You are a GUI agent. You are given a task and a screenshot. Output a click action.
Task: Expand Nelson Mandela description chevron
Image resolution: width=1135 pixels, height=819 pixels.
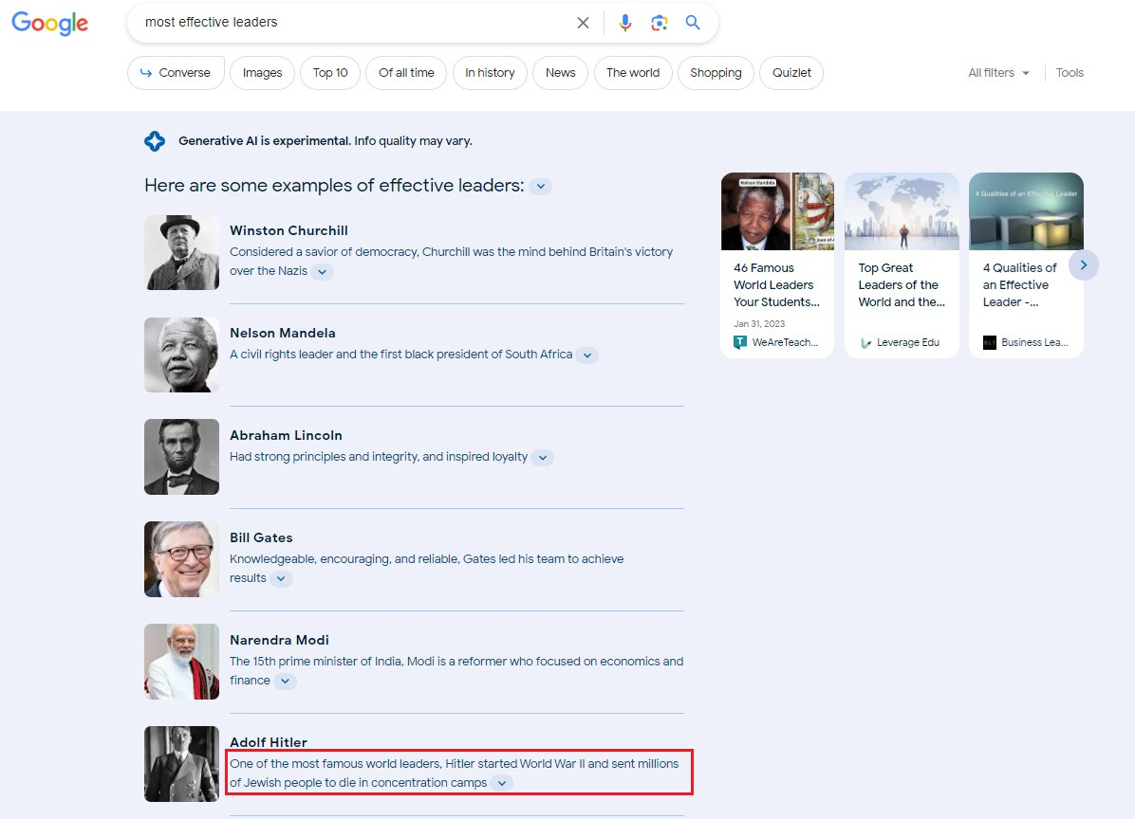[587, 355]
